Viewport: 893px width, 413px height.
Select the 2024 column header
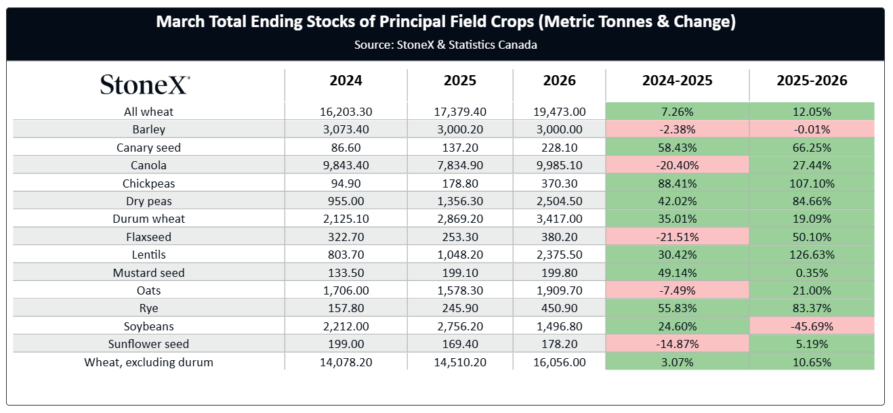click(x=346, y=81)
